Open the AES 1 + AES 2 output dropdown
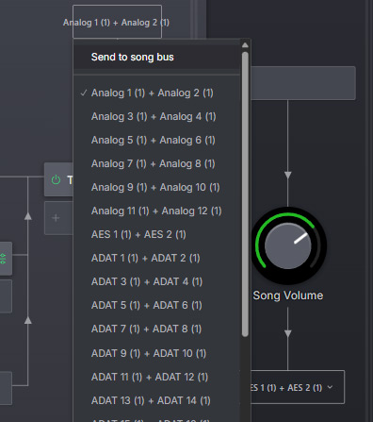The image size is (373, 422). 298,387
